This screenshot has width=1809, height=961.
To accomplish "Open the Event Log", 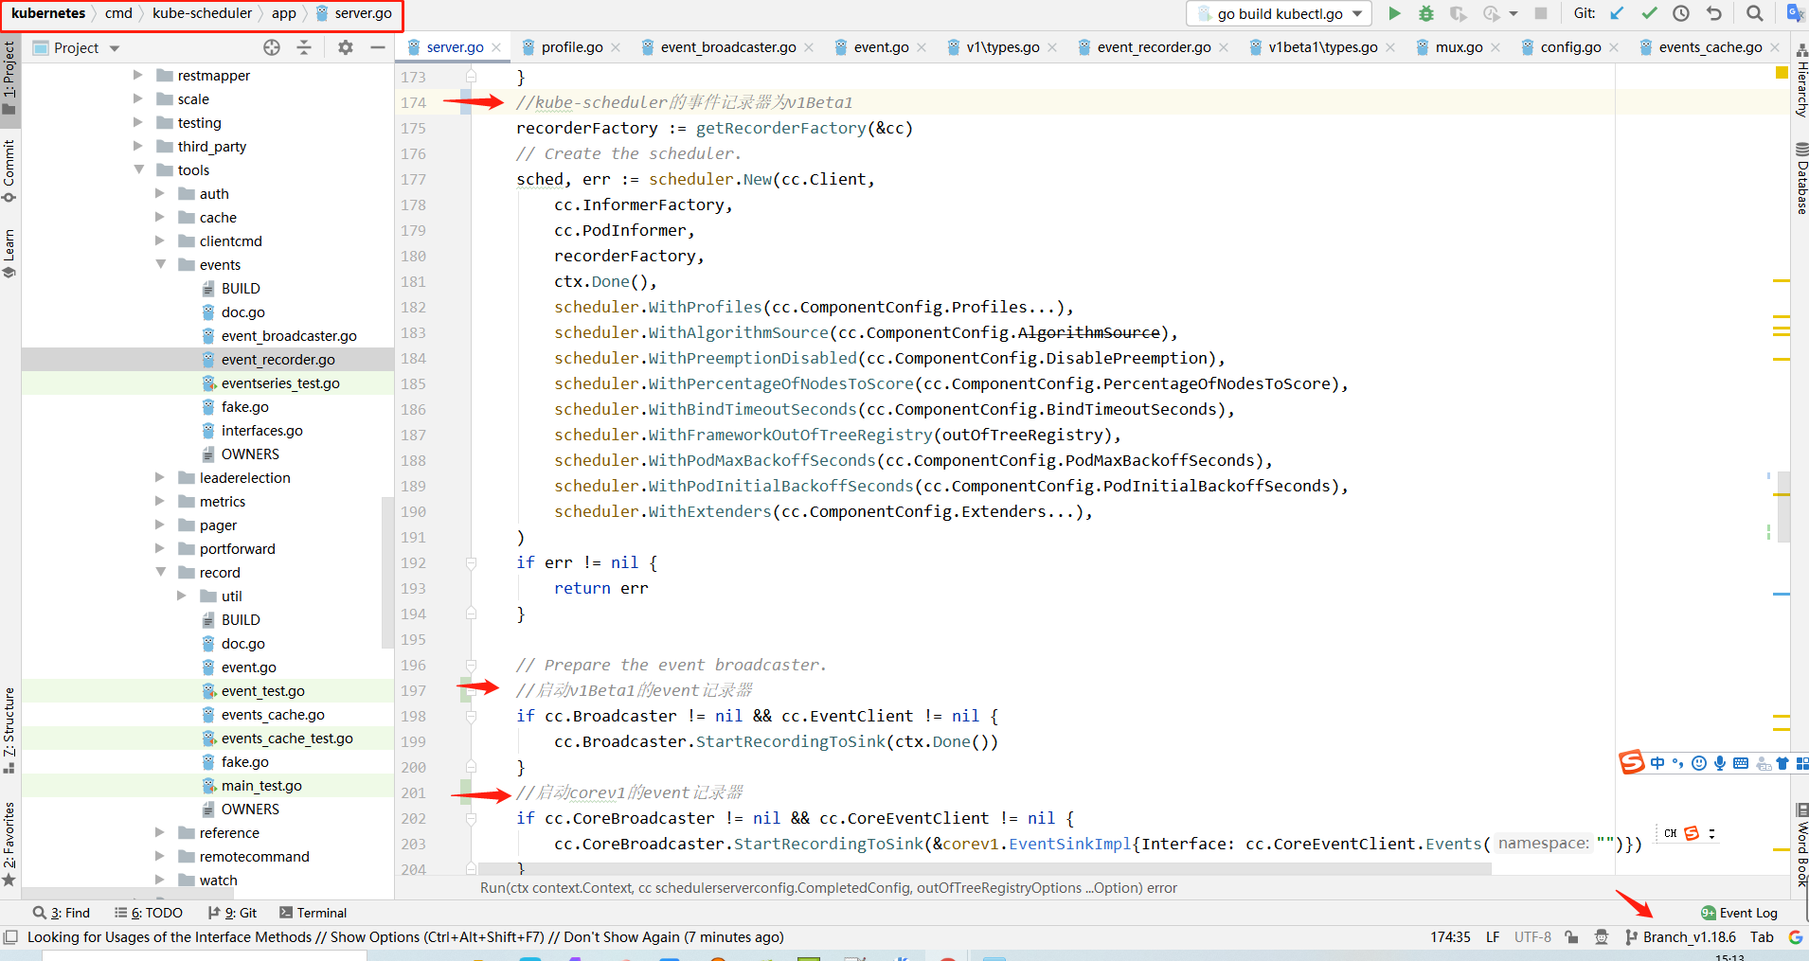I will (1739, 913).
